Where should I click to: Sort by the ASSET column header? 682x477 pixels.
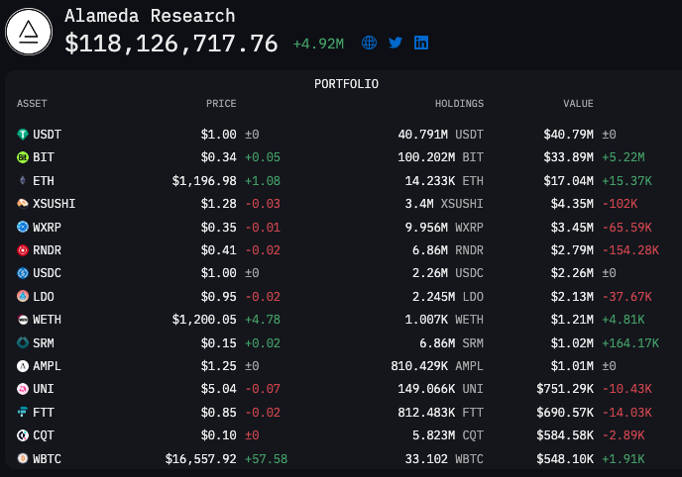[32, 104]
